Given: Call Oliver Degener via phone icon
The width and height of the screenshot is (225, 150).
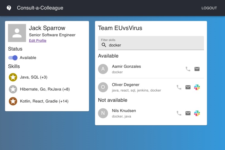Looking at the screenshot, I should 179,87.
